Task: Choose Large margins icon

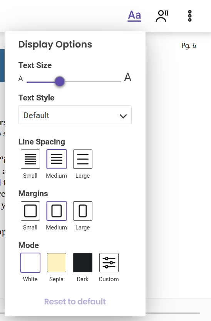Action: tap(83, 211)
